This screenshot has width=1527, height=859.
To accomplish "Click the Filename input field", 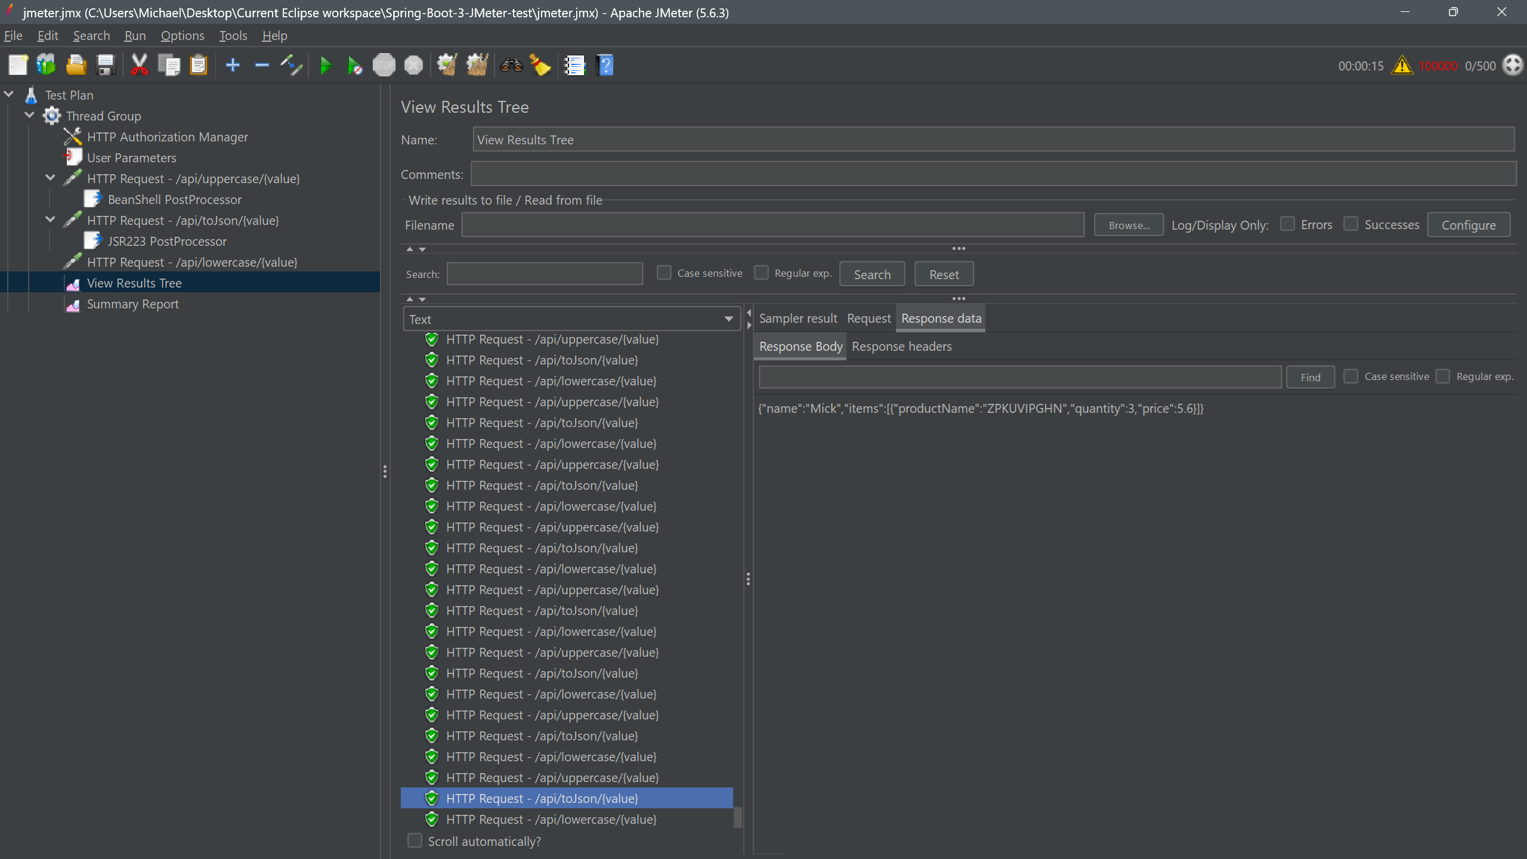I will coord(773,225).
